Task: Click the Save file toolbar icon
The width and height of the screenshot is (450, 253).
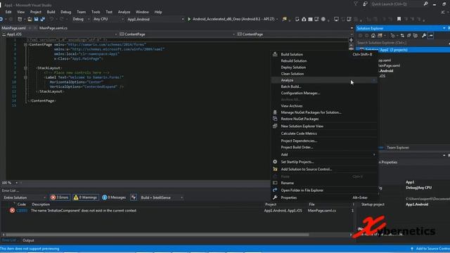Action: [36, 19]
